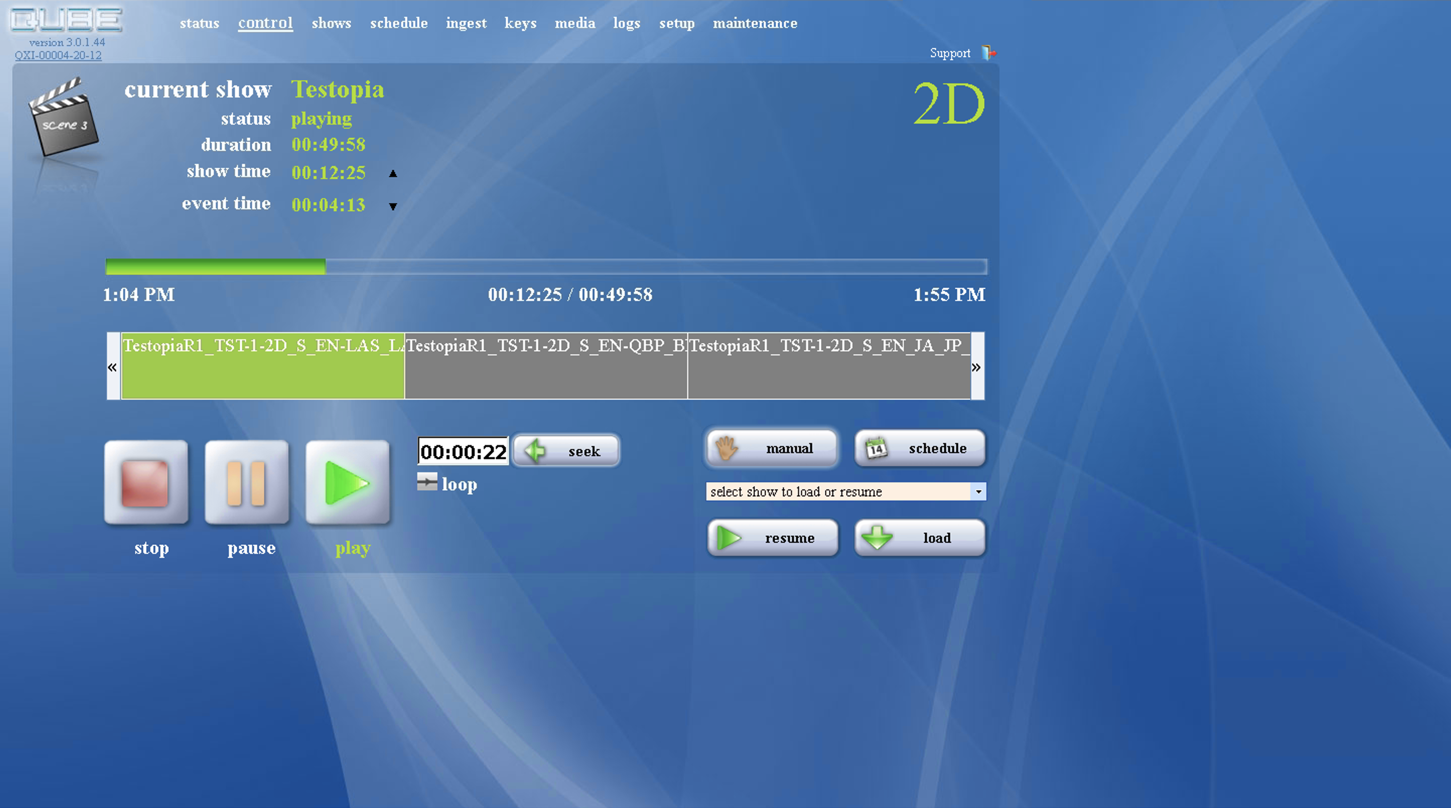Click the 00:12:25 / 00:49:58 time readout

point(570,295)
